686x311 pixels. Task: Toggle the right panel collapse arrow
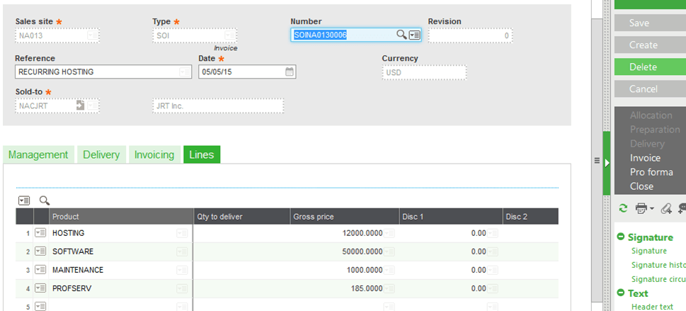pos(607,162)
